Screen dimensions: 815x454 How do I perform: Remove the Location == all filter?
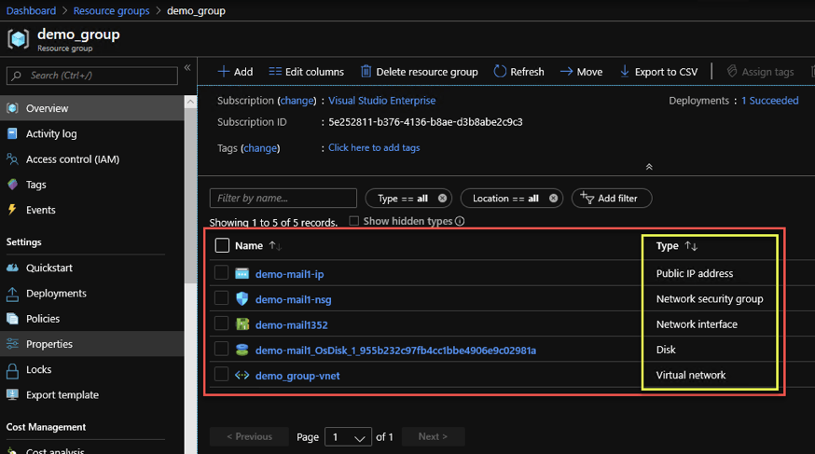click(x=554, y=198)
